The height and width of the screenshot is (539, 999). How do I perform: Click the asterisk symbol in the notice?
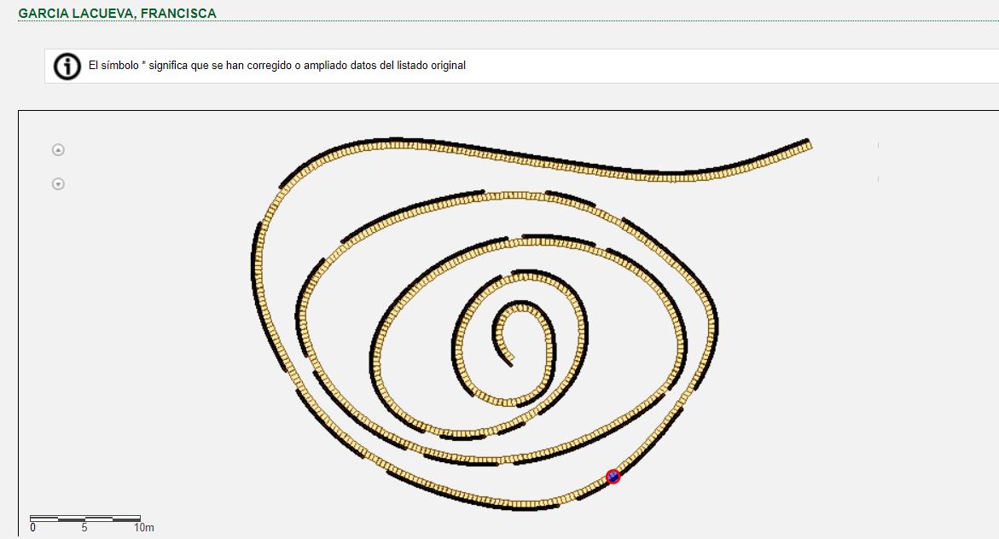coord(143,65)
